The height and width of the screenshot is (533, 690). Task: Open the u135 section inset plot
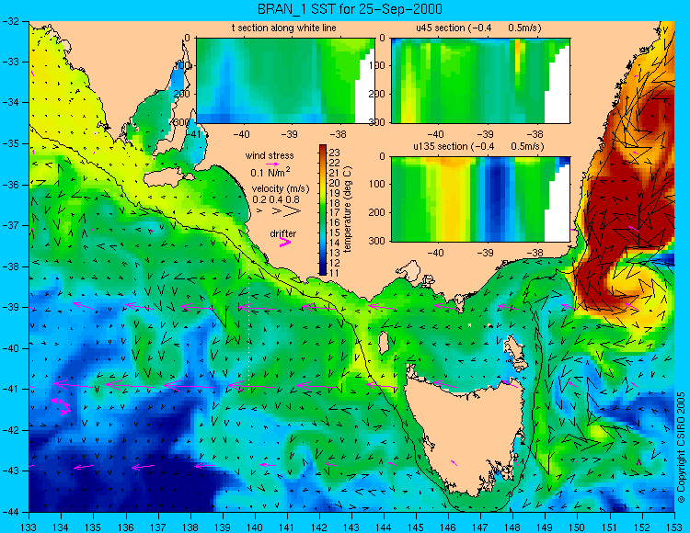coord(480,199)
